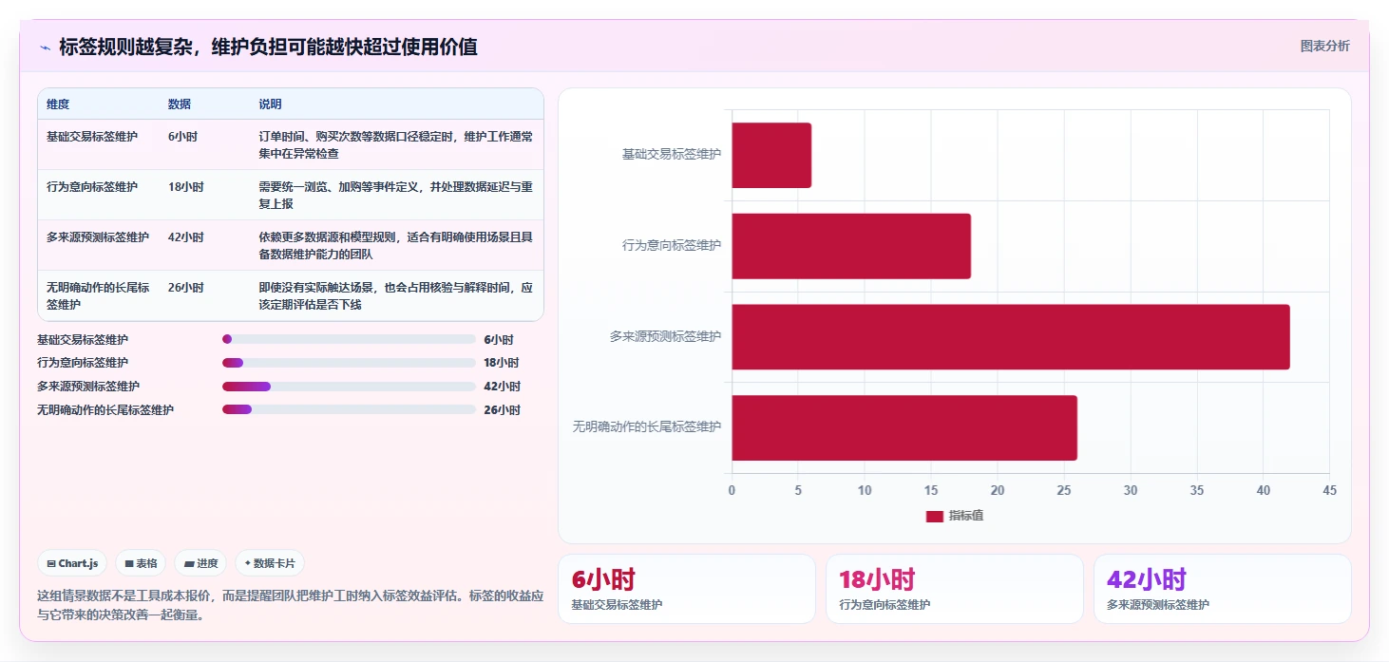Viewport: 1389px width, 662px height.
Task: Click the 18小时 value in the table
Action: point(186,187)
